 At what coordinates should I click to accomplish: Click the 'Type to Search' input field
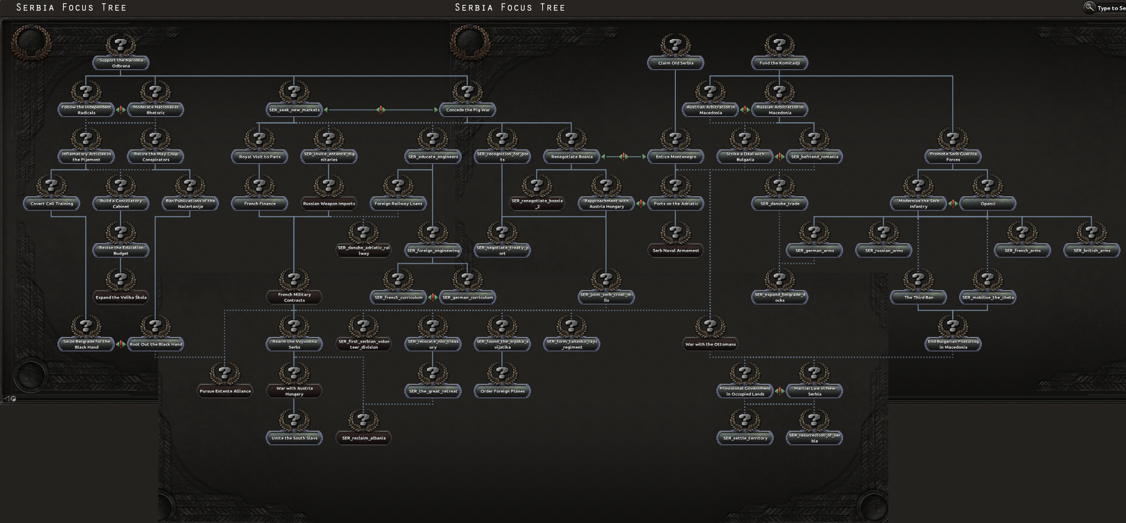[x=1112, y=8]
